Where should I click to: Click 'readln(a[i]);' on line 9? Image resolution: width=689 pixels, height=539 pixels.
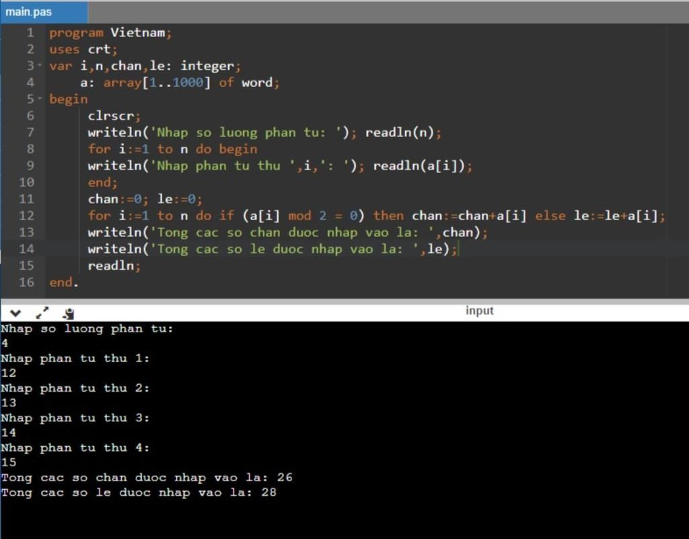(423, 166)
